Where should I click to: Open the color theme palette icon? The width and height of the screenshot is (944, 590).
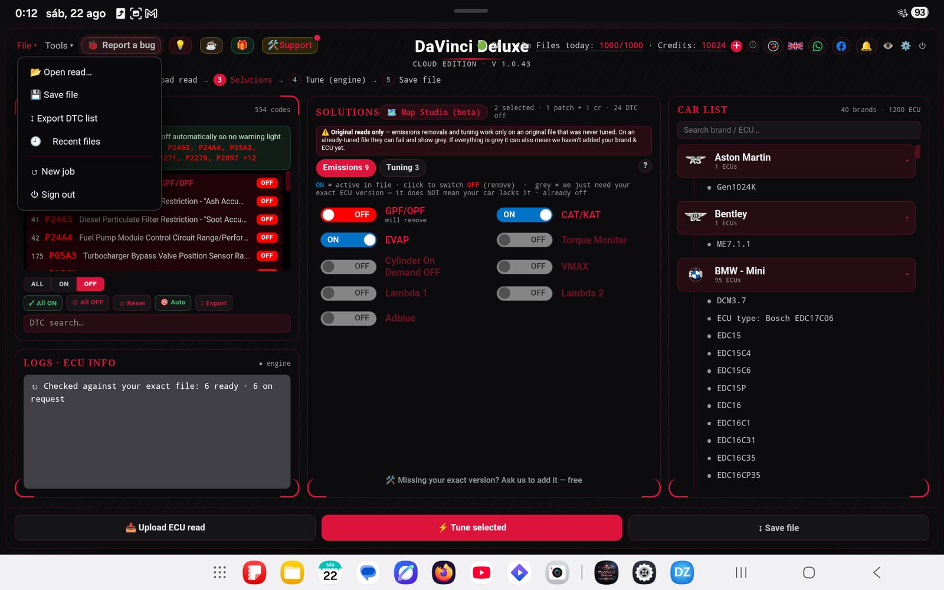click(x=773, y=46)
